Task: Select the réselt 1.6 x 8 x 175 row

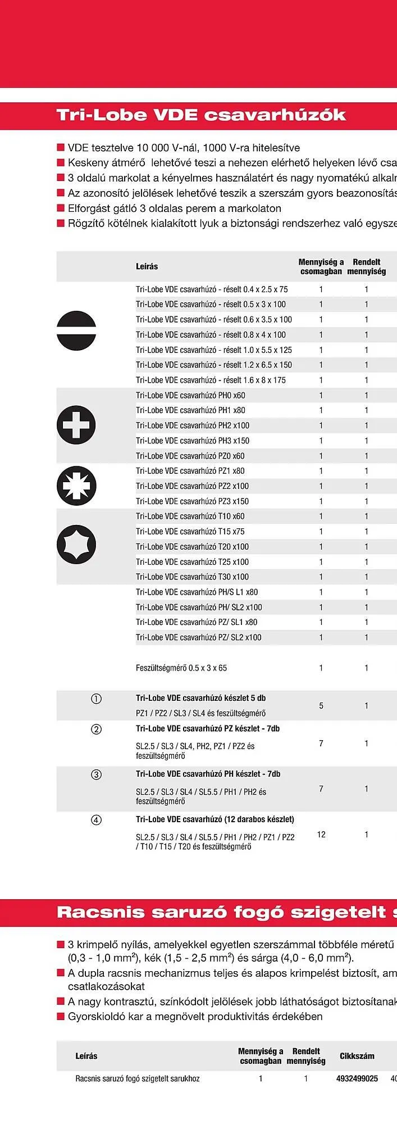Action: [211, 380]
